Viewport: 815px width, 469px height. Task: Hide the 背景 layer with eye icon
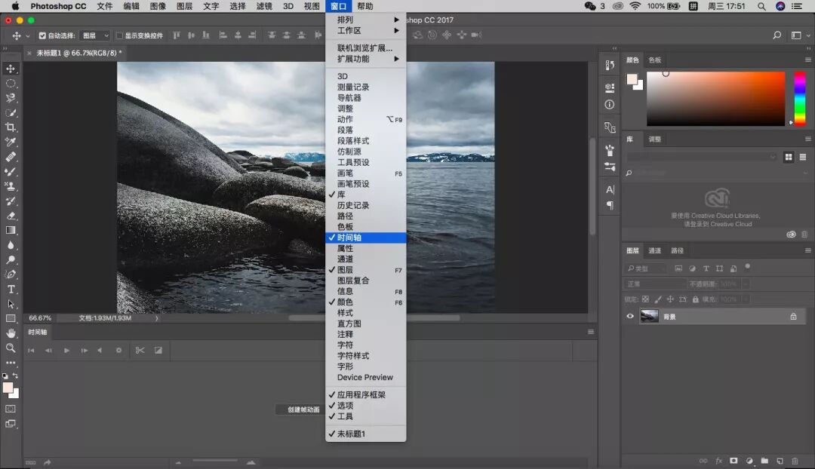(x=630, y=317)
